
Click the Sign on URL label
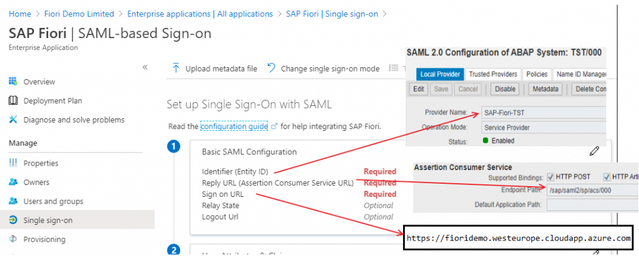pyautogui.click(x=223, y=194)
